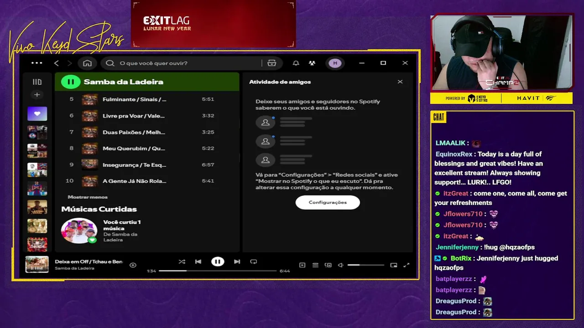This screenshot has height=328, width=584.
Task: Toggle the Now Playing view icon
Action: [302, 265]
